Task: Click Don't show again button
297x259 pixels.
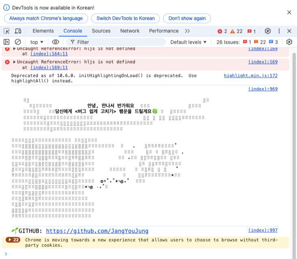Action: [187, 19]
